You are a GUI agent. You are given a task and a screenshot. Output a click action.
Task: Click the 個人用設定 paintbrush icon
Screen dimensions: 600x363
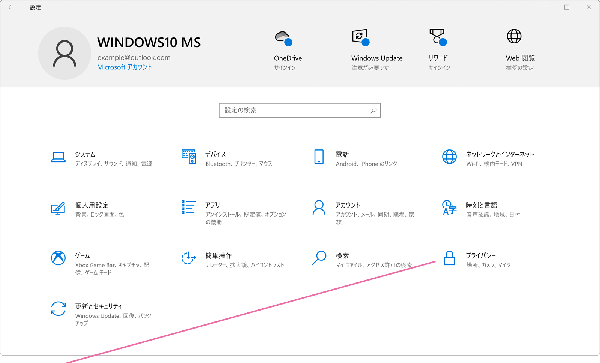click(x=58, y=208)
